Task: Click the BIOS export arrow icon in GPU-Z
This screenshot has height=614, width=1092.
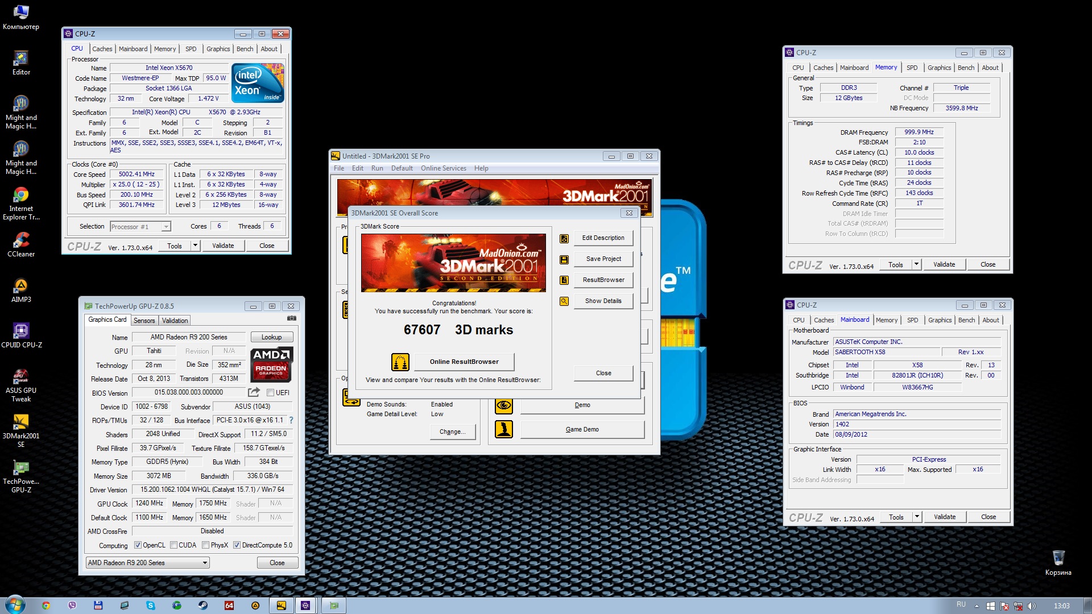Action: click(254, 392)
